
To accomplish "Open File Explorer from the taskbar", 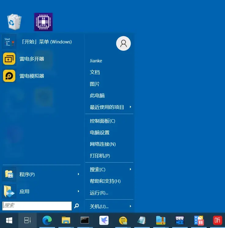I will coord(66,220).
